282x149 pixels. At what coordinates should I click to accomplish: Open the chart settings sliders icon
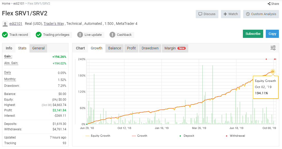coord(273,48)
